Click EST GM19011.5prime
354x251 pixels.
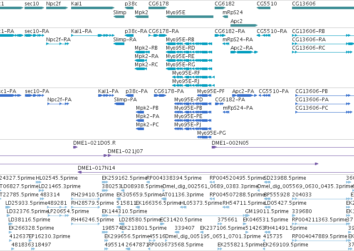pos(267,211)
